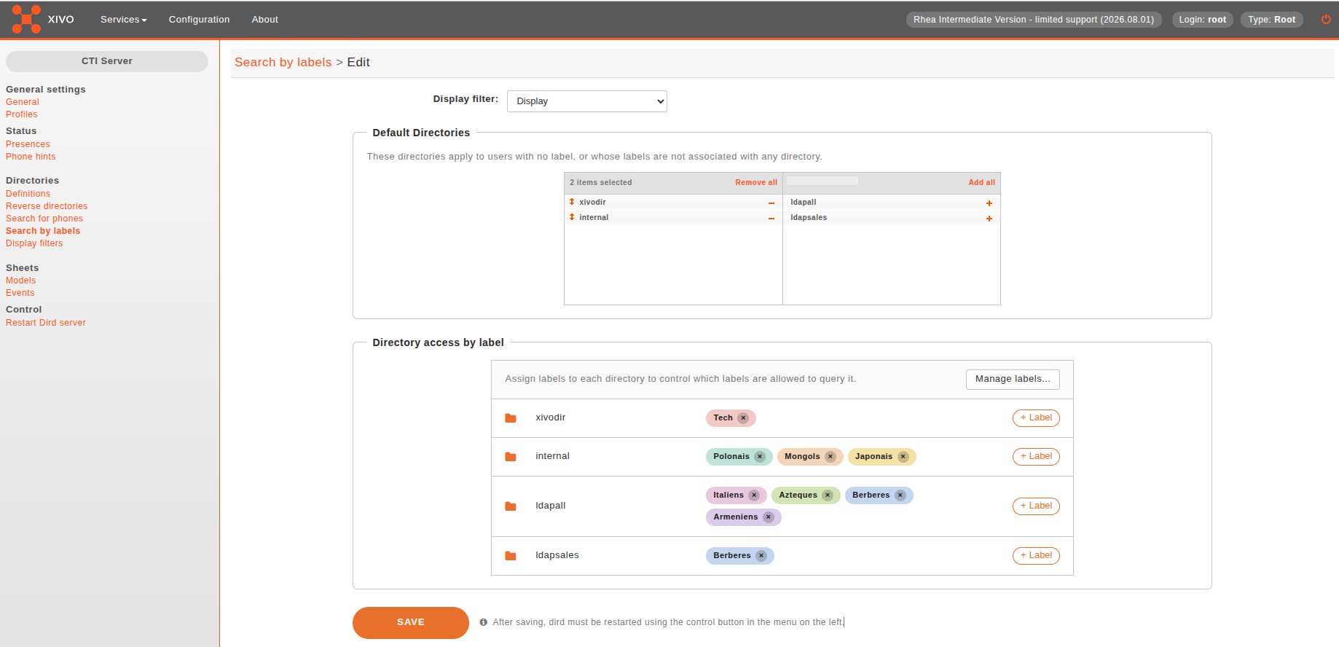Viewport: 1339px width, 647px height.
Task: Open the Phone hints page
Action: pos(31,157)
